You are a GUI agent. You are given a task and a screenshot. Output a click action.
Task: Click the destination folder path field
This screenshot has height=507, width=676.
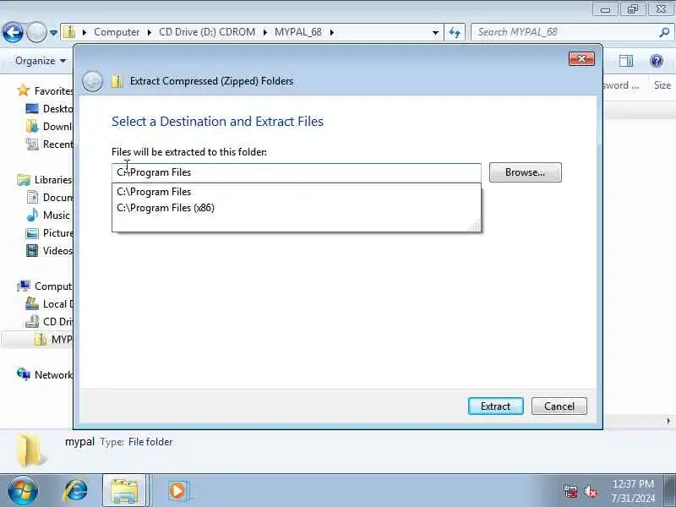(297, 172)
